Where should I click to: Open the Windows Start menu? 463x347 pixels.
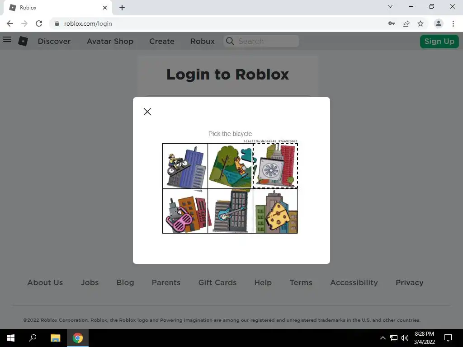click(11, 338)
